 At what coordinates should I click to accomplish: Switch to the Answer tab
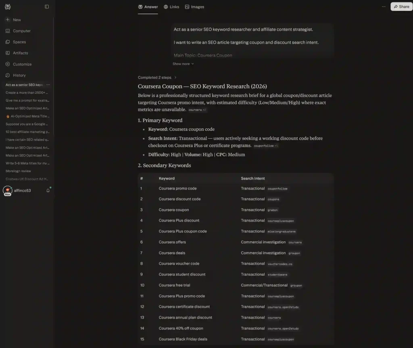(148, 7)
